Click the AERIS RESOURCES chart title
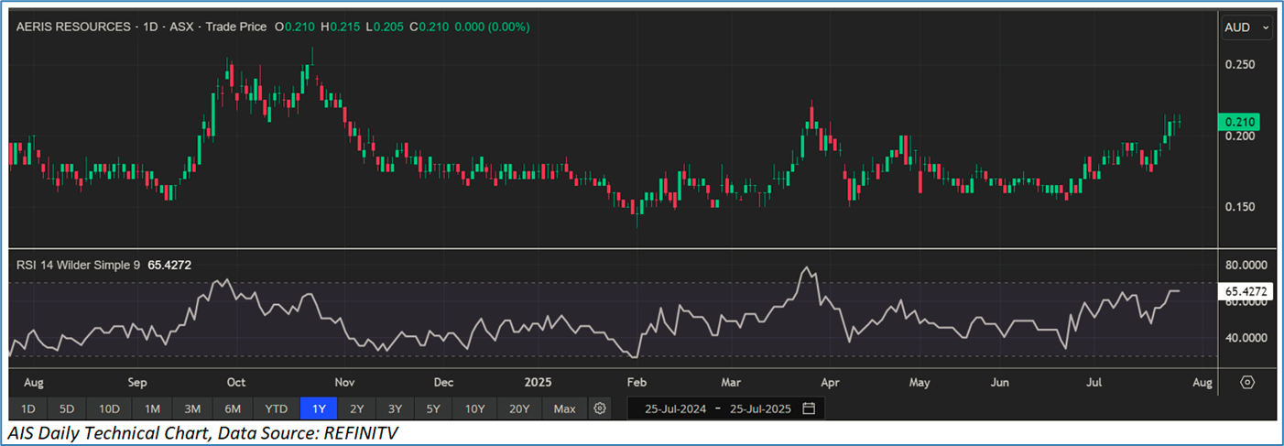This screenshot has width=1284, height=446. point(73,27)
